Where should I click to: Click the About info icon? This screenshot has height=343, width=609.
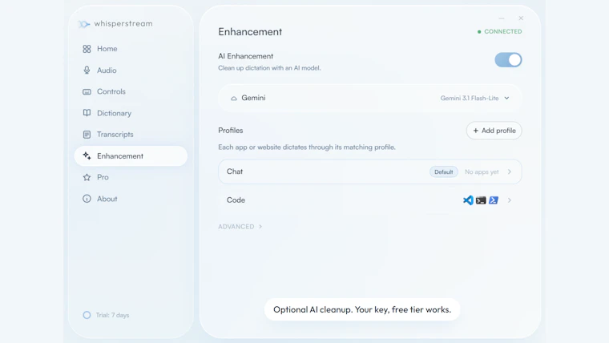click(87, 199)
